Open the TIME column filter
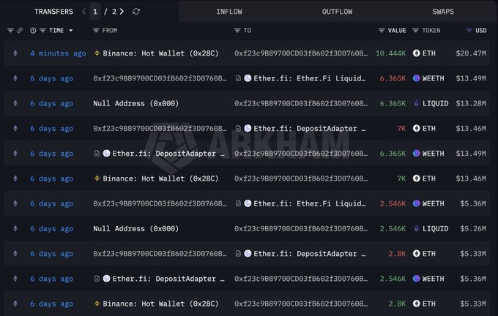 coord(42,31)
